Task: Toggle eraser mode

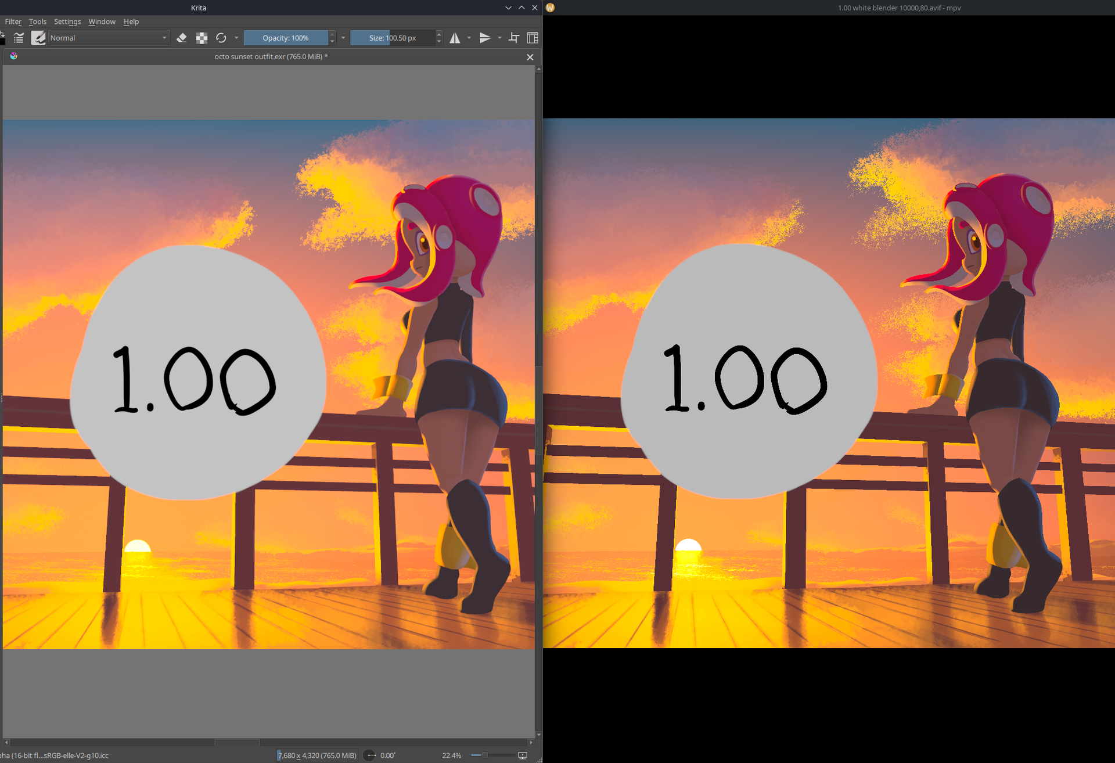Action: 182,38
